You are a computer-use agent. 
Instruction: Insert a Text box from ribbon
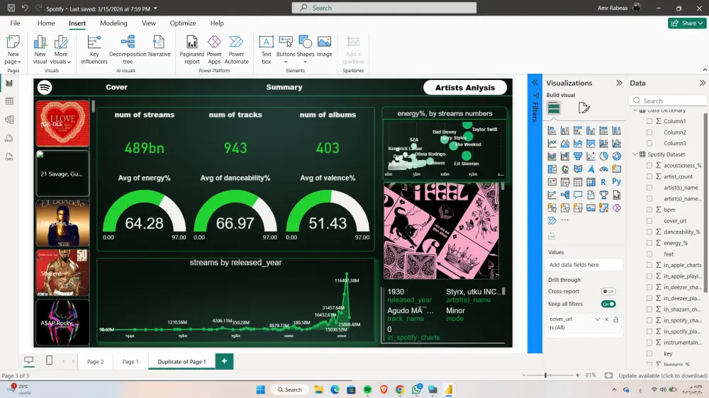267,50
